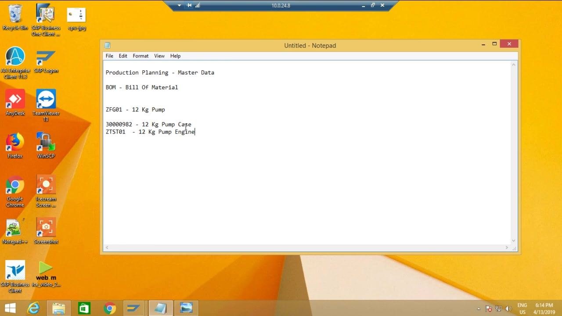Open the Recycle Bin desktop icon
Image resolution: width=562 pixels, height=316 pixels.
coord(15,18)
